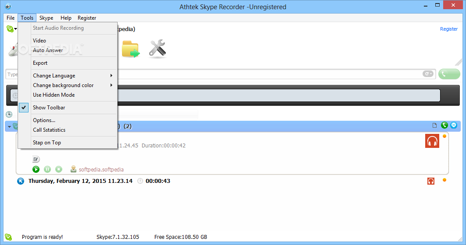This screenshot has height=245, width=466.
Task: Click Free Space:108.50 GB status text
Action: tap(181, 237)
